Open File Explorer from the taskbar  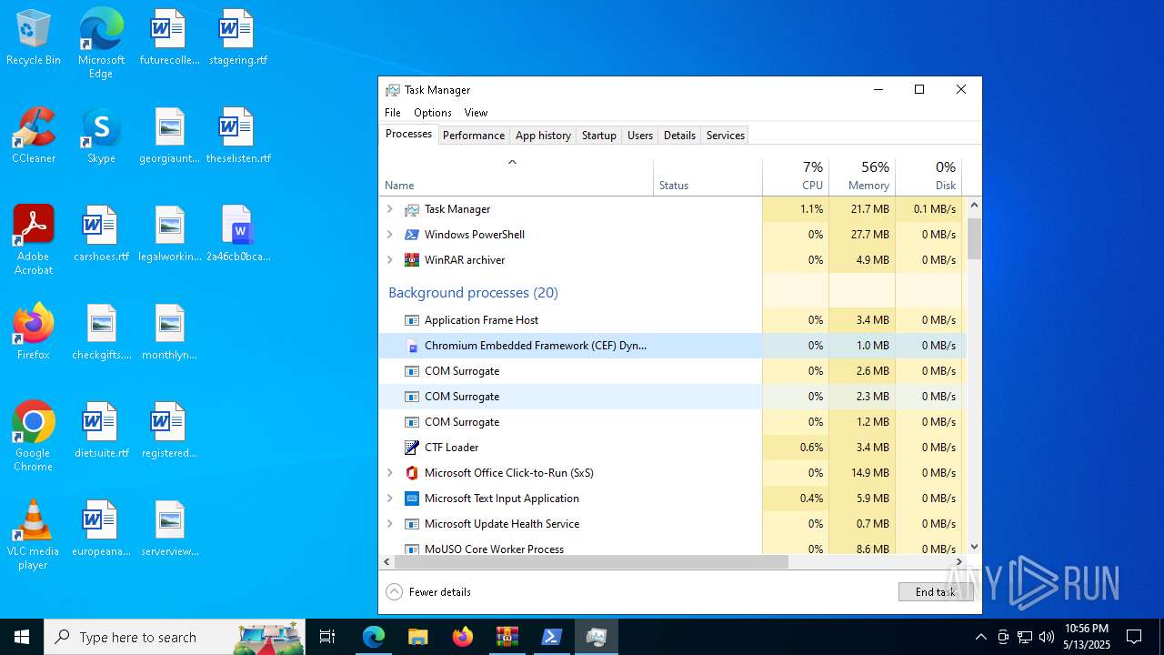pyautogui.click(x=418, y=637)
